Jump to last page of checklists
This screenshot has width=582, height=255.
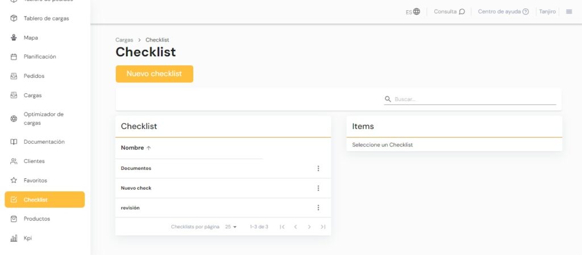pyautogui.click(x=323, y=227)
